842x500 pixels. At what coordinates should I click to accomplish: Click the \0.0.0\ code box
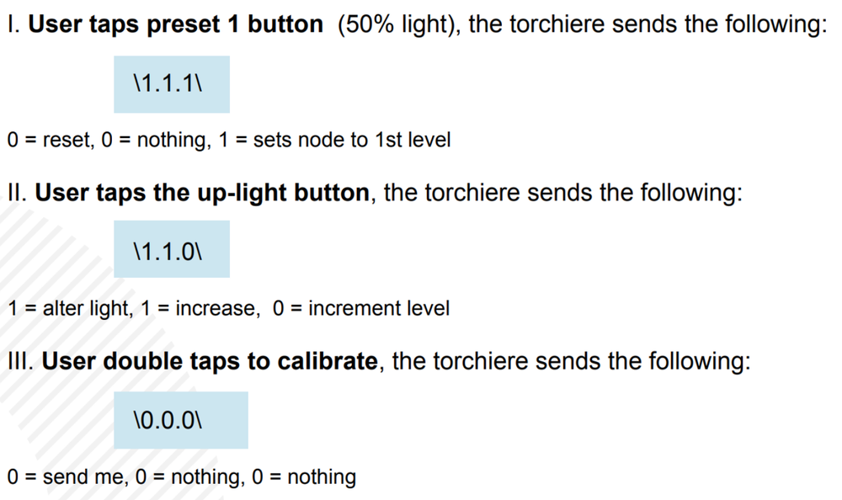(x=181, y=420)
